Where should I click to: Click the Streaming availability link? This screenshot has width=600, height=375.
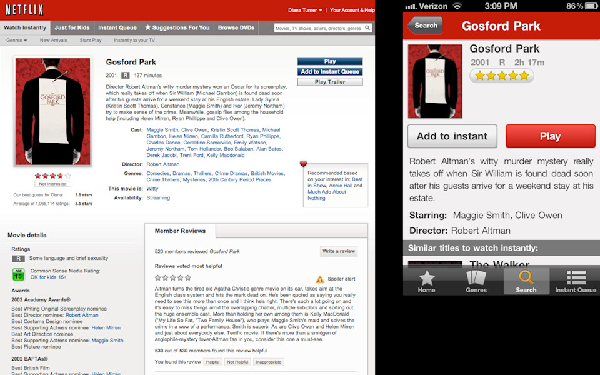click(x=158, y=198)
